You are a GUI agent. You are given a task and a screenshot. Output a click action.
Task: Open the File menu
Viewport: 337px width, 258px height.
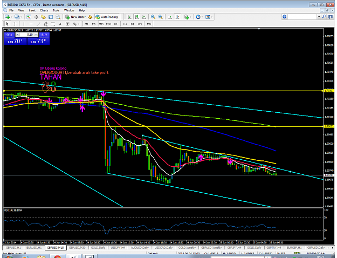click(11, 10)
